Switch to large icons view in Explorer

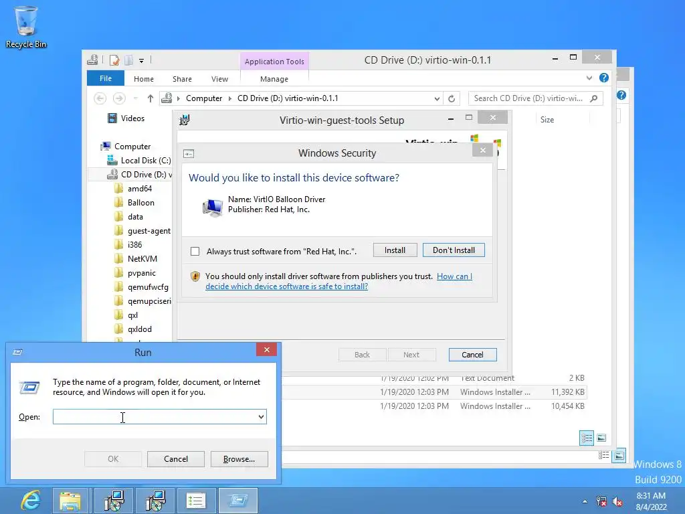click(601, 438)
